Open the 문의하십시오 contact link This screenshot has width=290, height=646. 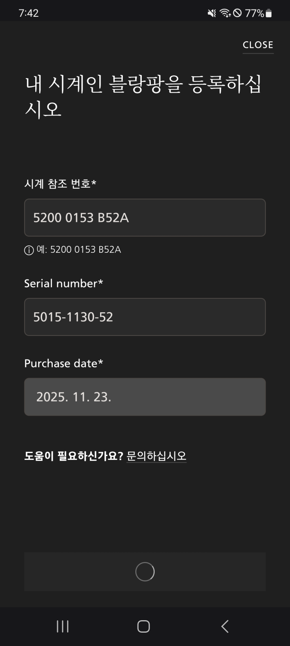(156, 456)
